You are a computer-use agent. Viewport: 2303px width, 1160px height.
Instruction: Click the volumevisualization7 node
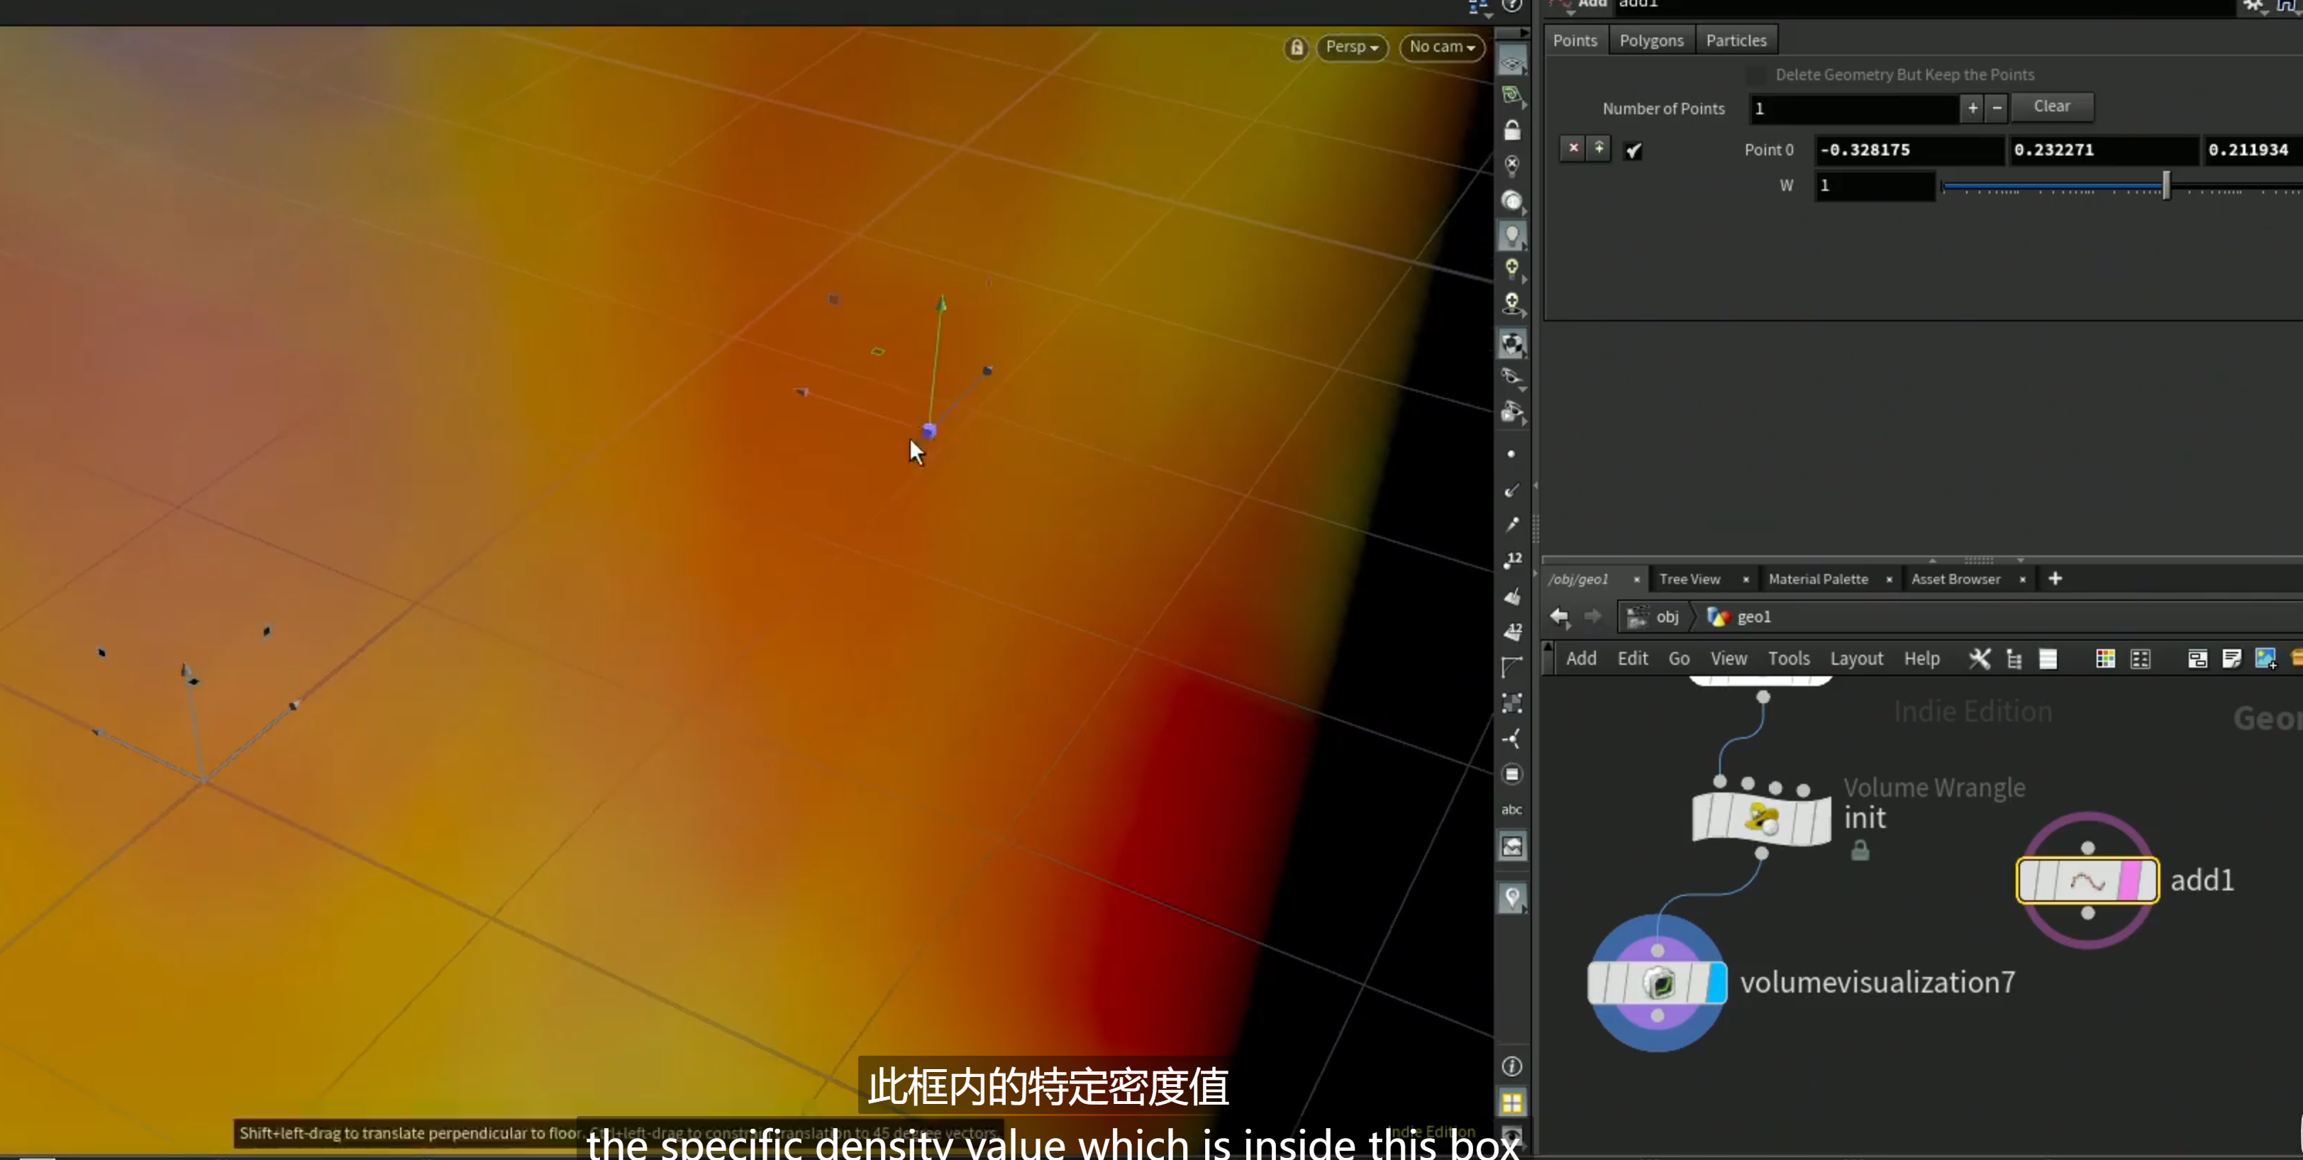point(1657,983)
